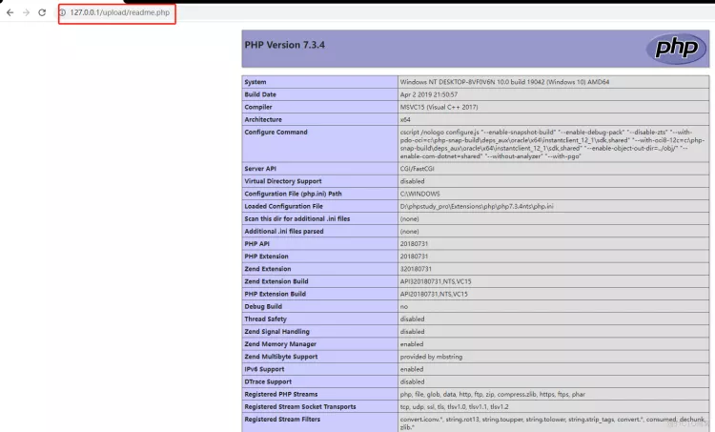Click the PHP logo image
715x432 pixels.
point(673,48)
